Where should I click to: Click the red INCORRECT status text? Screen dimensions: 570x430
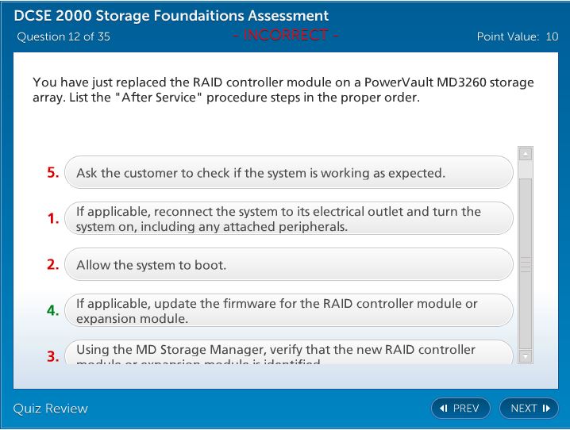(287, 36)
